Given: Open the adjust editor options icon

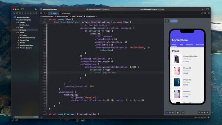Looking at the screenshot, I should 205,13.
